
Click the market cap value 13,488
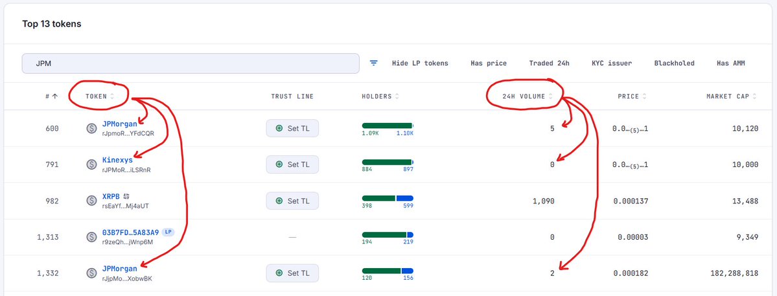[745, 201]
